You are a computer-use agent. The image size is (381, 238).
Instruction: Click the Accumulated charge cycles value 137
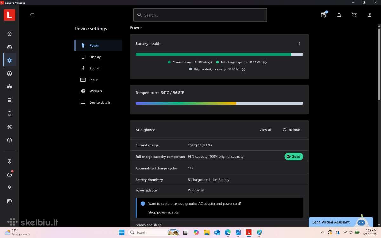pos(190,168)
